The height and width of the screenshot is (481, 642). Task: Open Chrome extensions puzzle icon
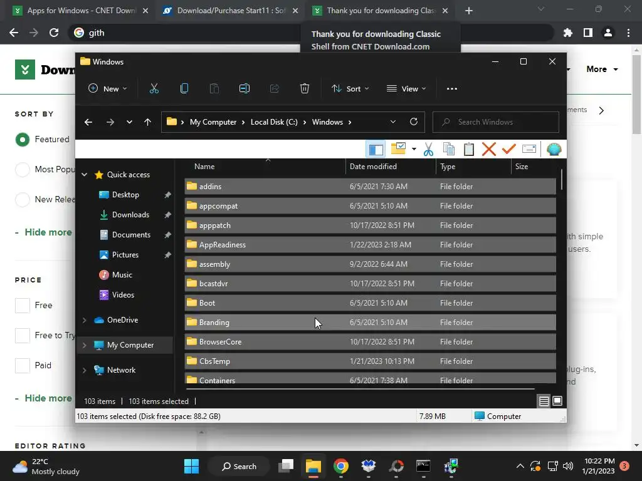[568, 33]
